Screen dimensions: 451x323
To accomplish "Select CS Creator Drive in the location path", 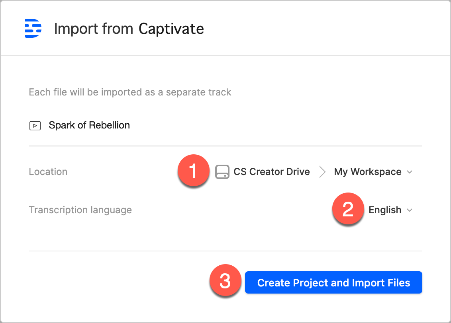I will coord(271,172).
